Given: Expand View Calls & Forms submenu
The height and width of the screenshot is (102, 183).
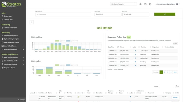Looking at the screenshot, I should [x=23, y=46].
